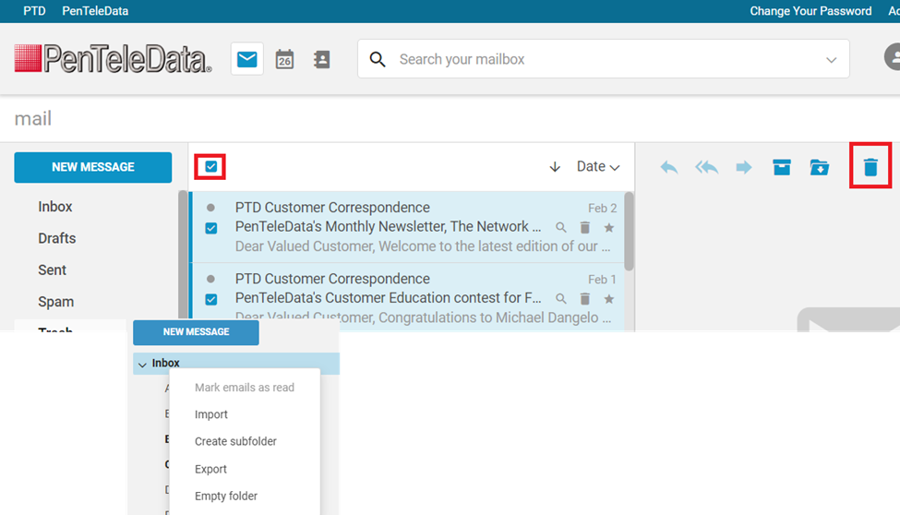This screenshot has width=900, height=515.
Task: Star the Customer Education contest email
Action: 609,299
